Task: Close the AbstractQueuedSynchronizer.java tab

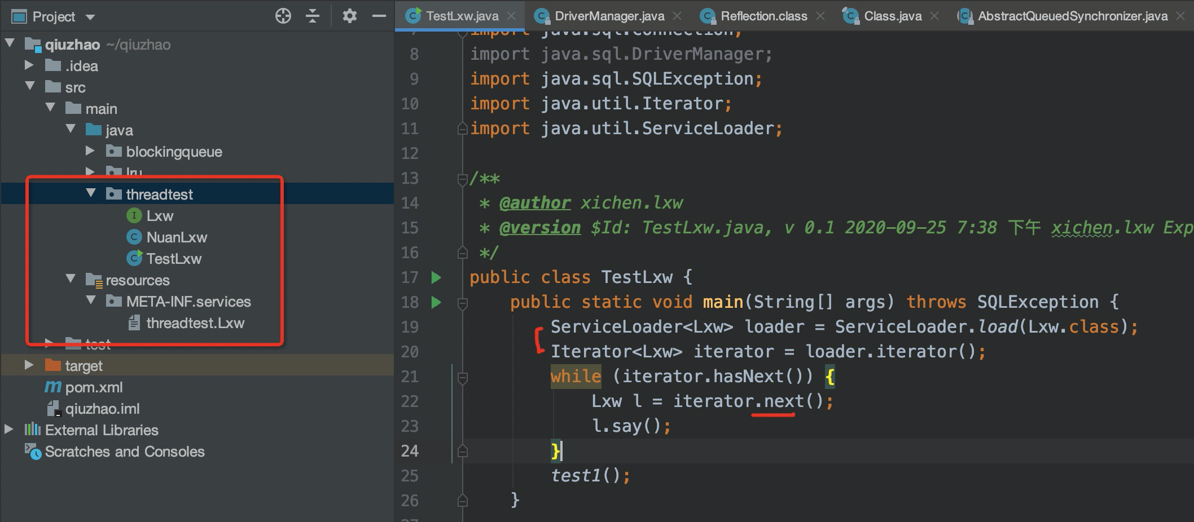Action: click(1180, 16)
